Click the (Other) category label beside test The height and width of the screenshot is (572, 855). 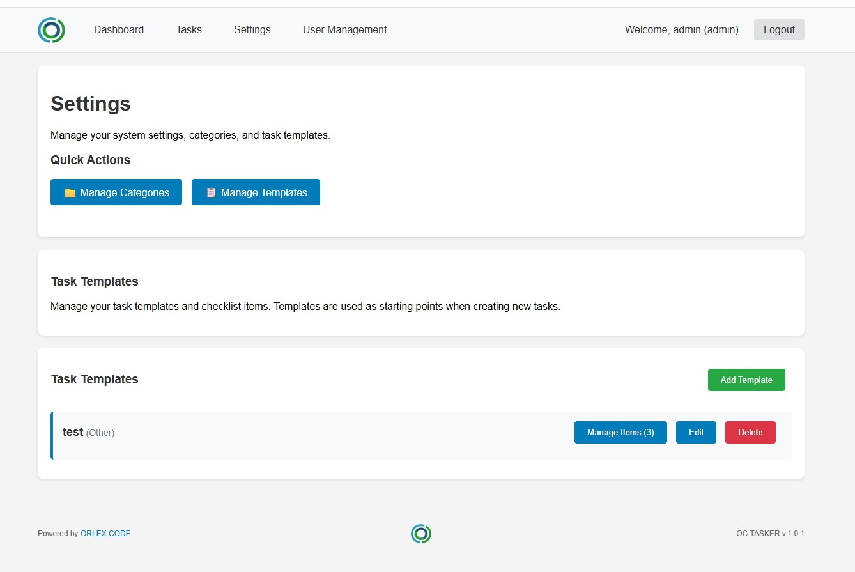pos(100,433)
